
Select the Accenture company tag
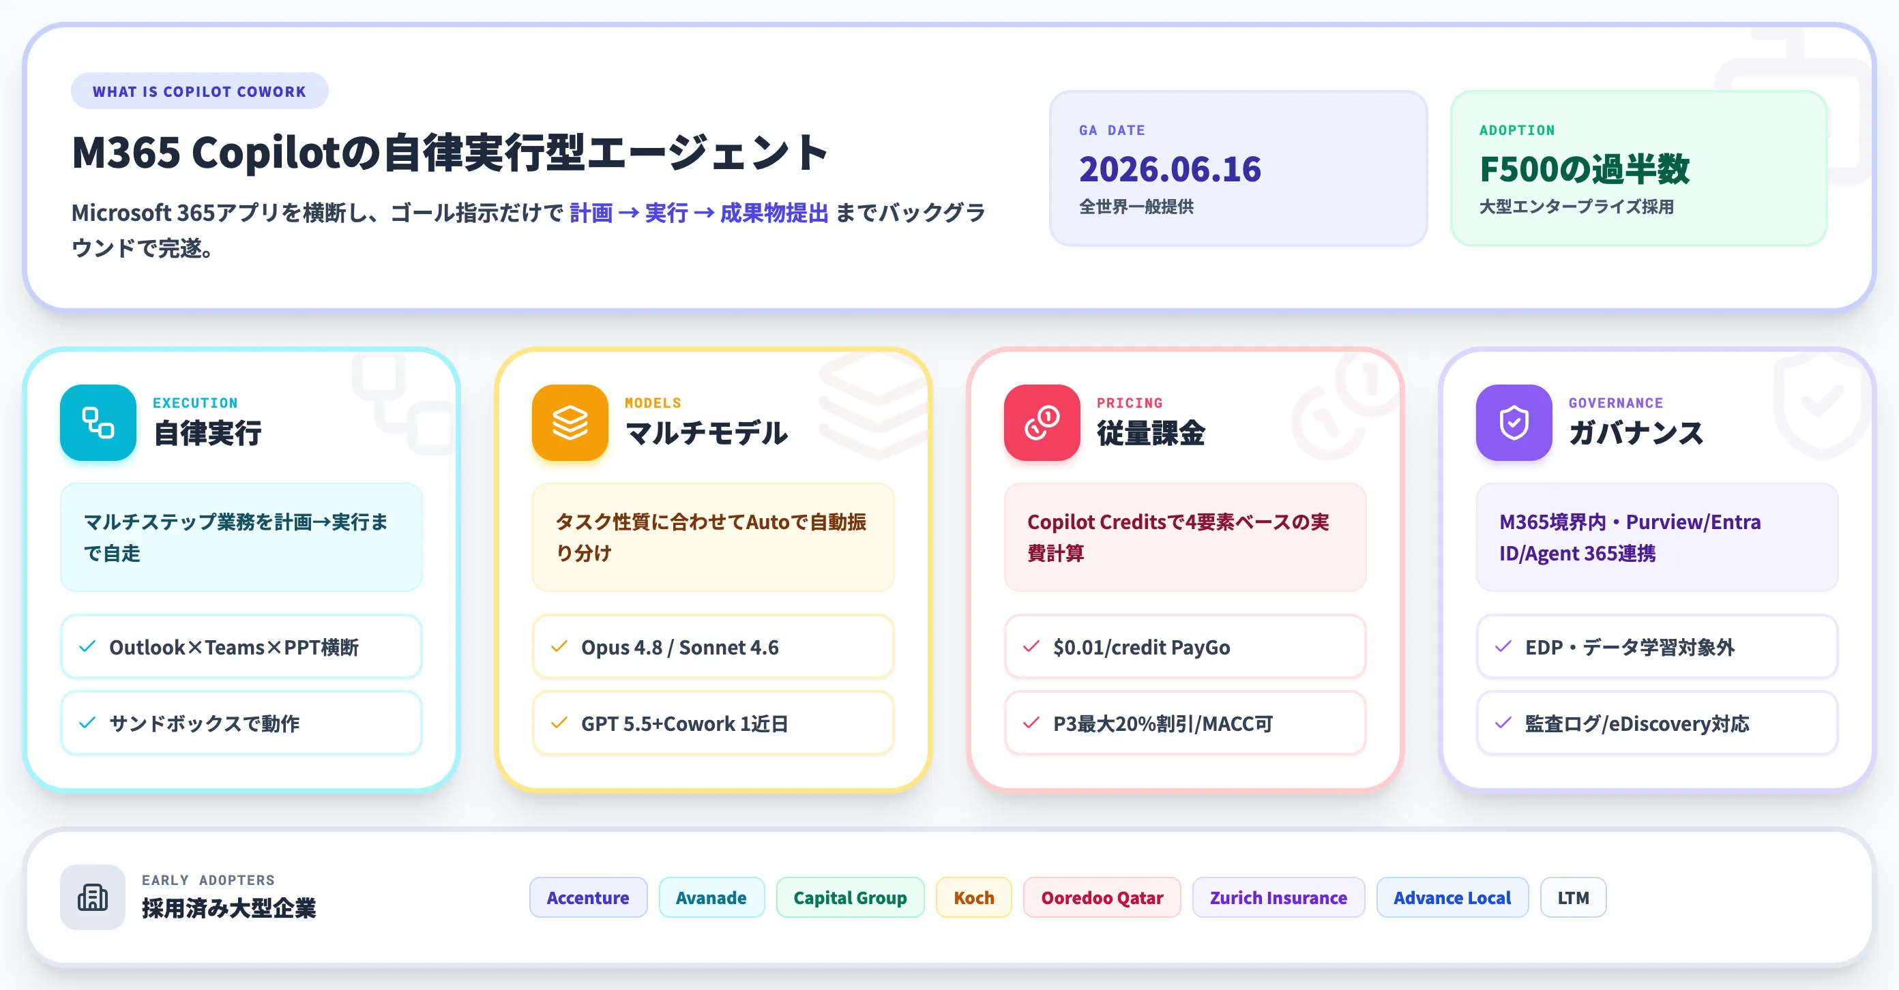(588, 897)
